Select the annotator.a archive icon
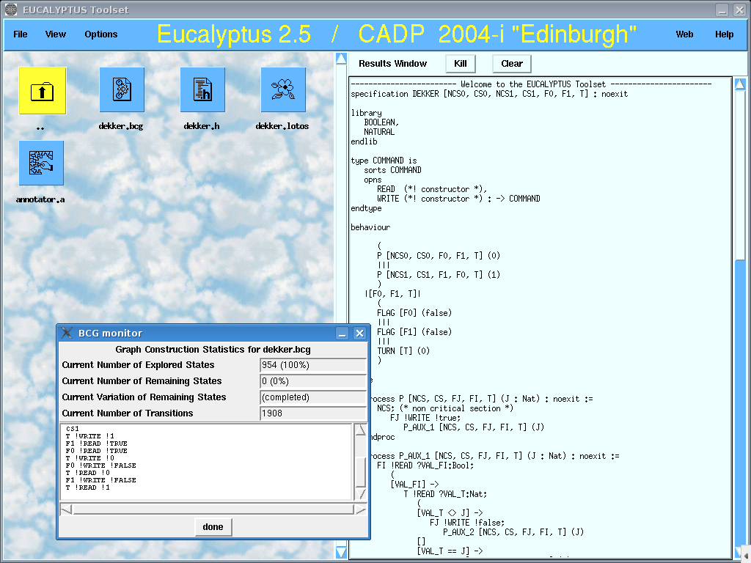Image resolution: width=751 pixels, height=563 pixels. (x=41, y=163)
